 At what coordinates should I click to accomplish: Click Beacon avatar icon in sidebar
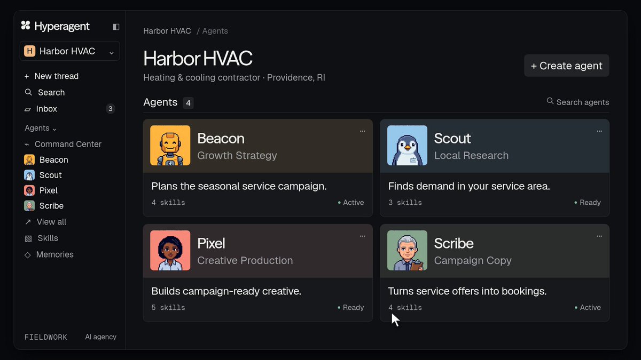[29, 159]
